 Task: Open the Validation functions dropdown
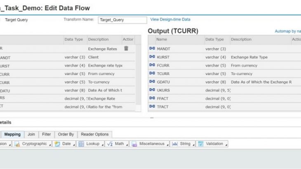coord(226,145)
